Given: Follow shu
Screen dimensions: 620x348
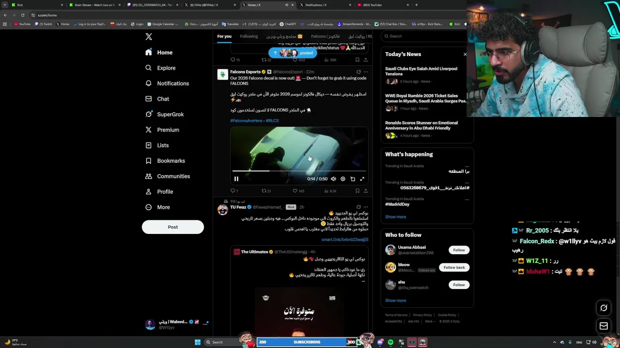Looking at the screenshot, I should tap(459, 285).
